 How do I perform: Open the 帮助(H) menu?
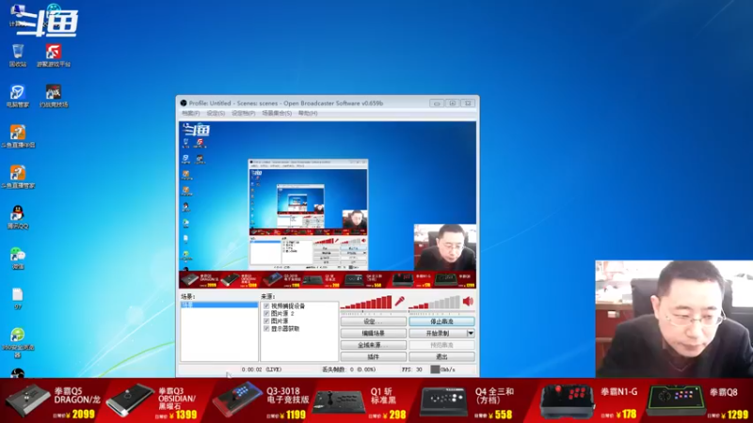[x=308, y=114]
